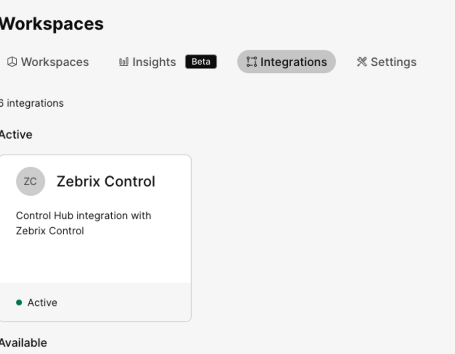Select the Integrations tab
455x354 pixels.
pyautogui.click(x=287, y=62)
